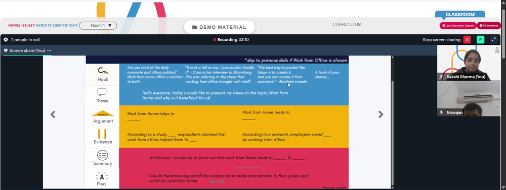Click the skip to previous slide note
Image resolution: width=506 pixels, height=190 pixels.
point(296,60)
